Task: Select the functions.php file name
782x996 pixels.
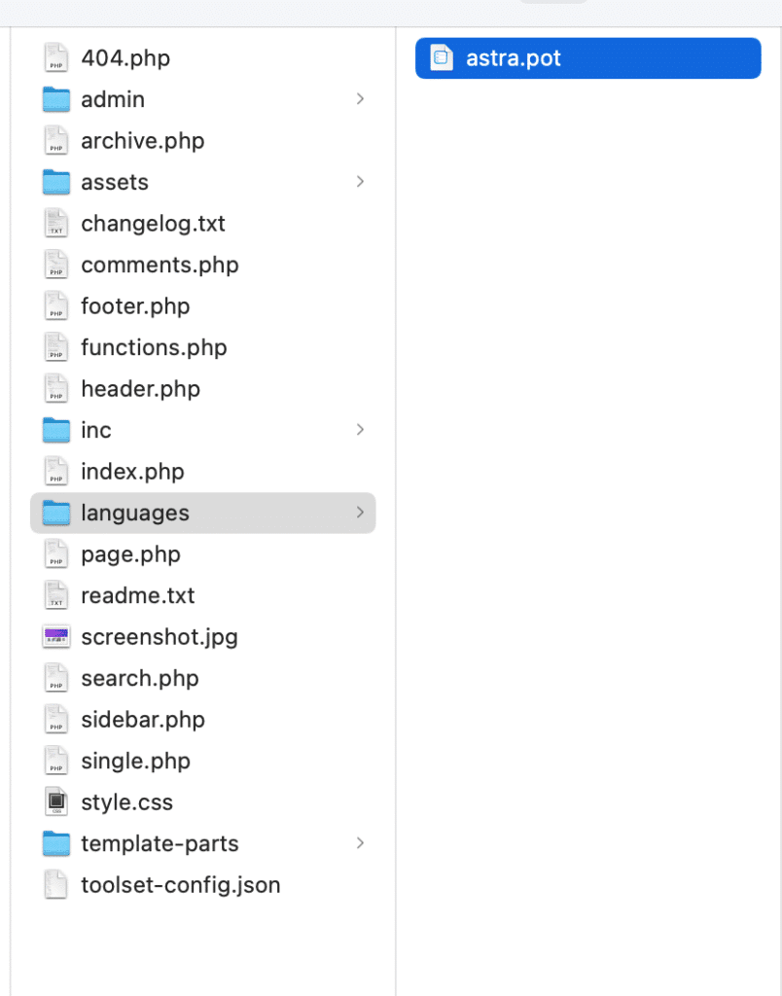Action: pyautogui.click(x=154, y=347)
